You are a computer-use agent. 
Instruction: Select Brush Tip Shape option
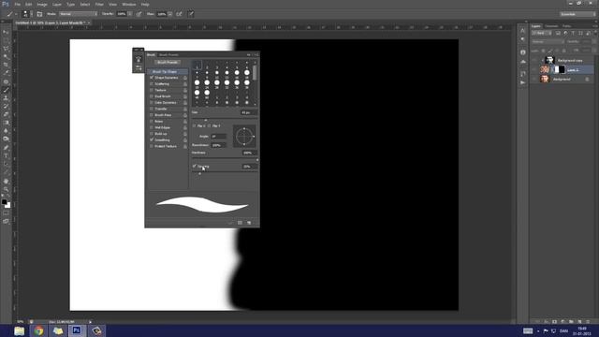tap(168, 71)
